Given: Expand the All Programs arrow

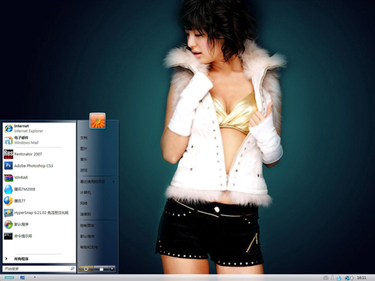Looking at the screenshot, I should [7, 258].
